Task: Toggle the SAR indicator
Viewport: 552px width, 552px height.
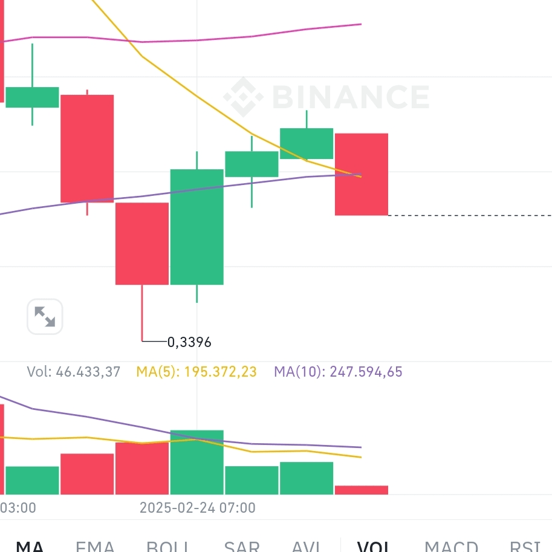Action: [242, 546]
